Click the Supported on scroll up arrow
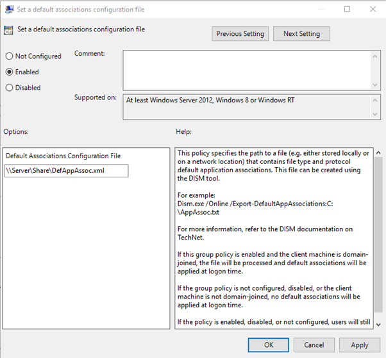This screenshot has height=358, width=386. (x=376, y=100)
